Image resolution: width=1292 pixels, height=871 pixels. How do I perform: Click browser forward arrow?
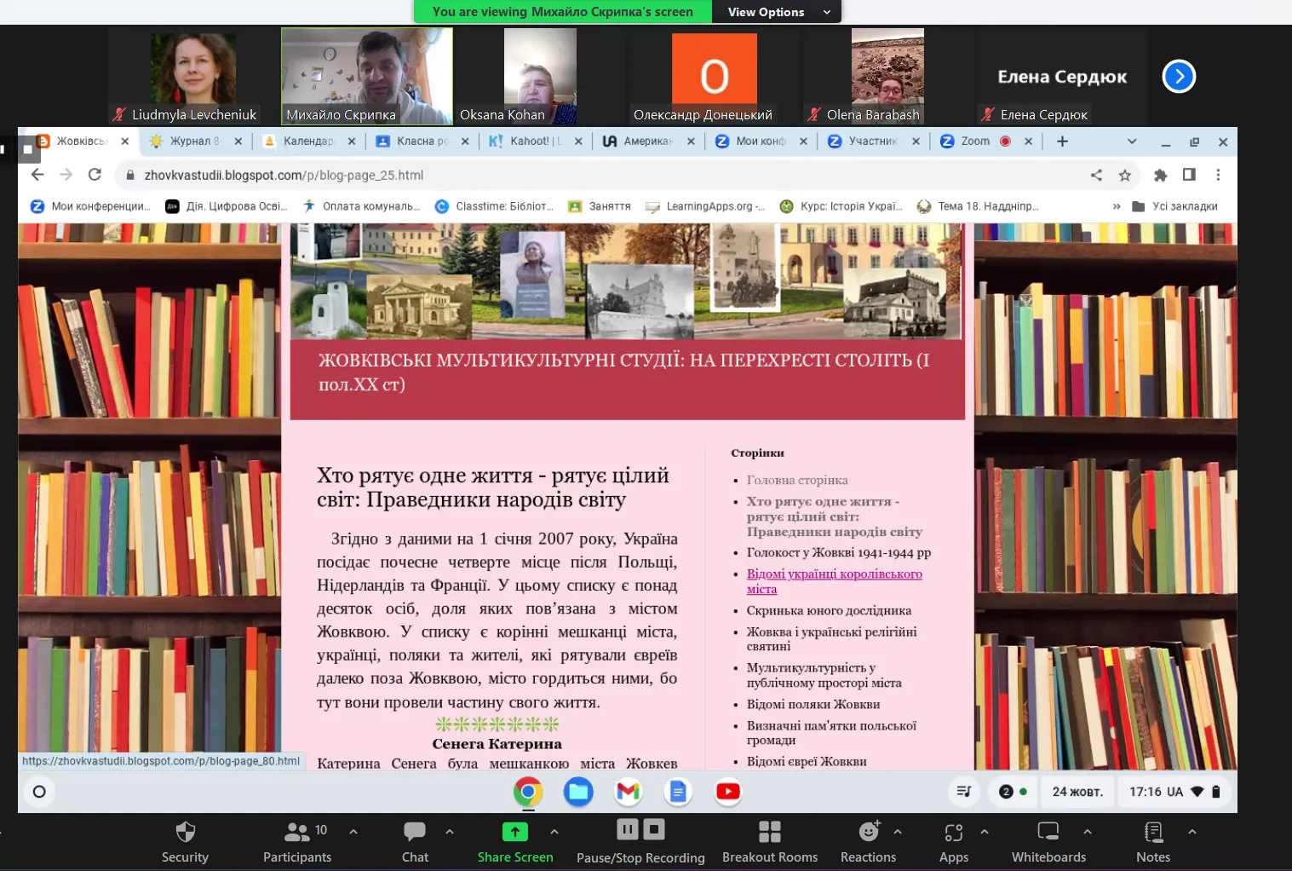(66, 175)
